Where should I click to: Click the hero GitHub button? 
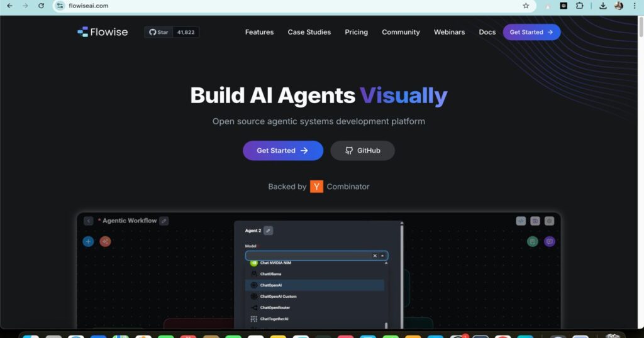[x=362, y=151]
